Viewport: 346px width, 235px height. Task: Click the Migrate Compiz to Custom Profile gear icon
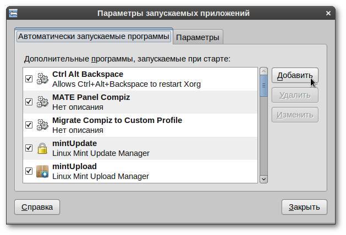[42, 125]
